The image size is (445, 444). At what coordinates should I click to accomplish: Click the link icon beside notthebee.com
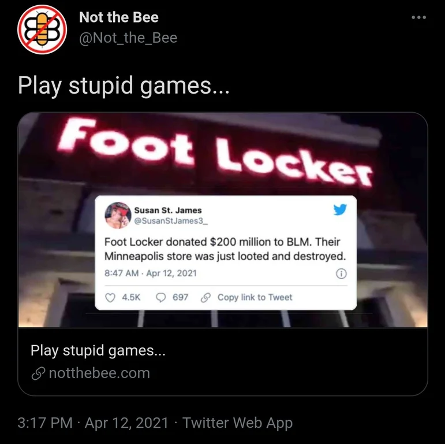coord(38,373)
